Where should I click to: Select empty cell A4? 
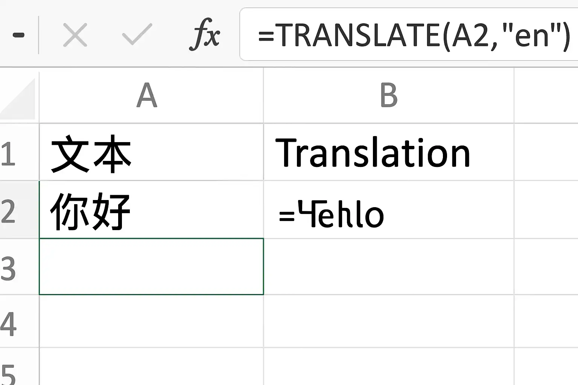151,321
